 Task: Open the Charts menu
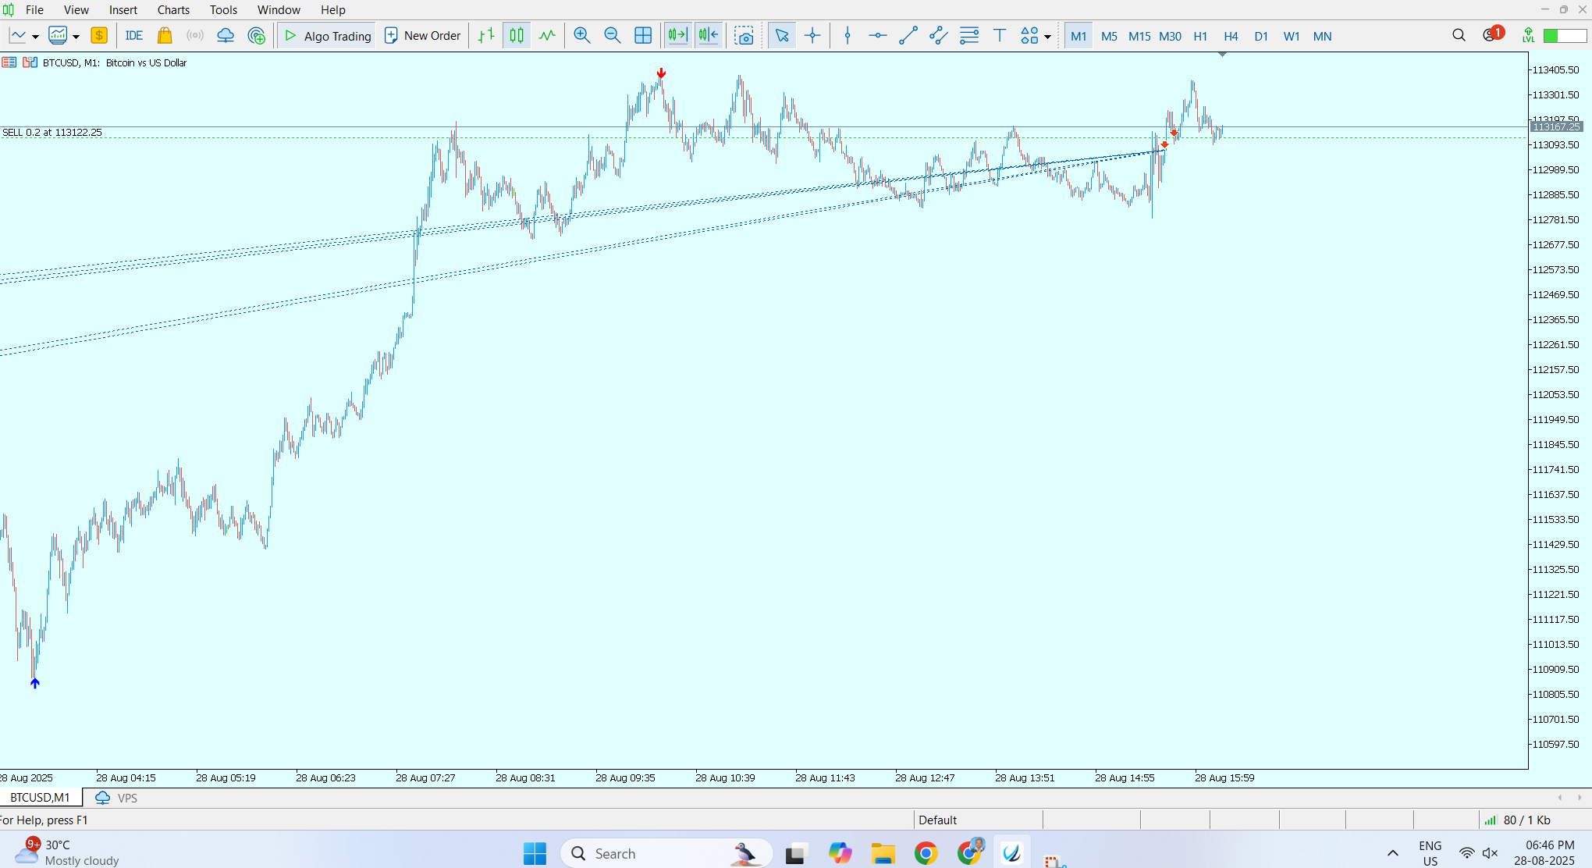[x=173, y=10]
